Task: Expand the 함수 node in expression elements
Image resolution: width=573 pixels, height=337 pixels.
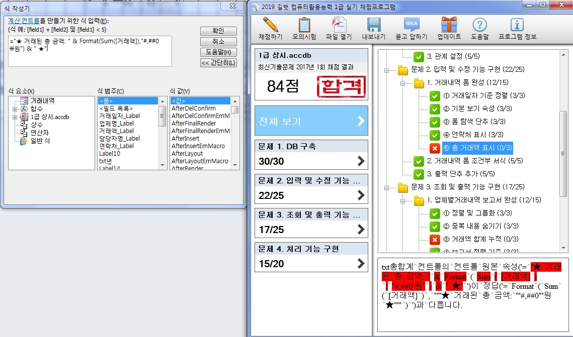Action: click(x=15, y=109)
